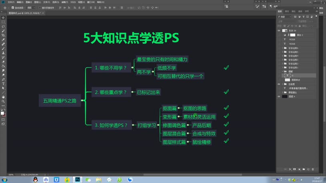Screen dimensions: 326x183
Task: Enable show transform controls checkbox
Action: (40, 8)
